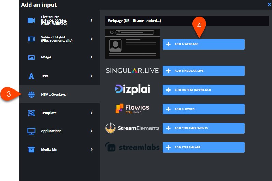The height and width of the screenshot is (181, 272).
Task: Click the Applications monitor icon
Action: 31,131
